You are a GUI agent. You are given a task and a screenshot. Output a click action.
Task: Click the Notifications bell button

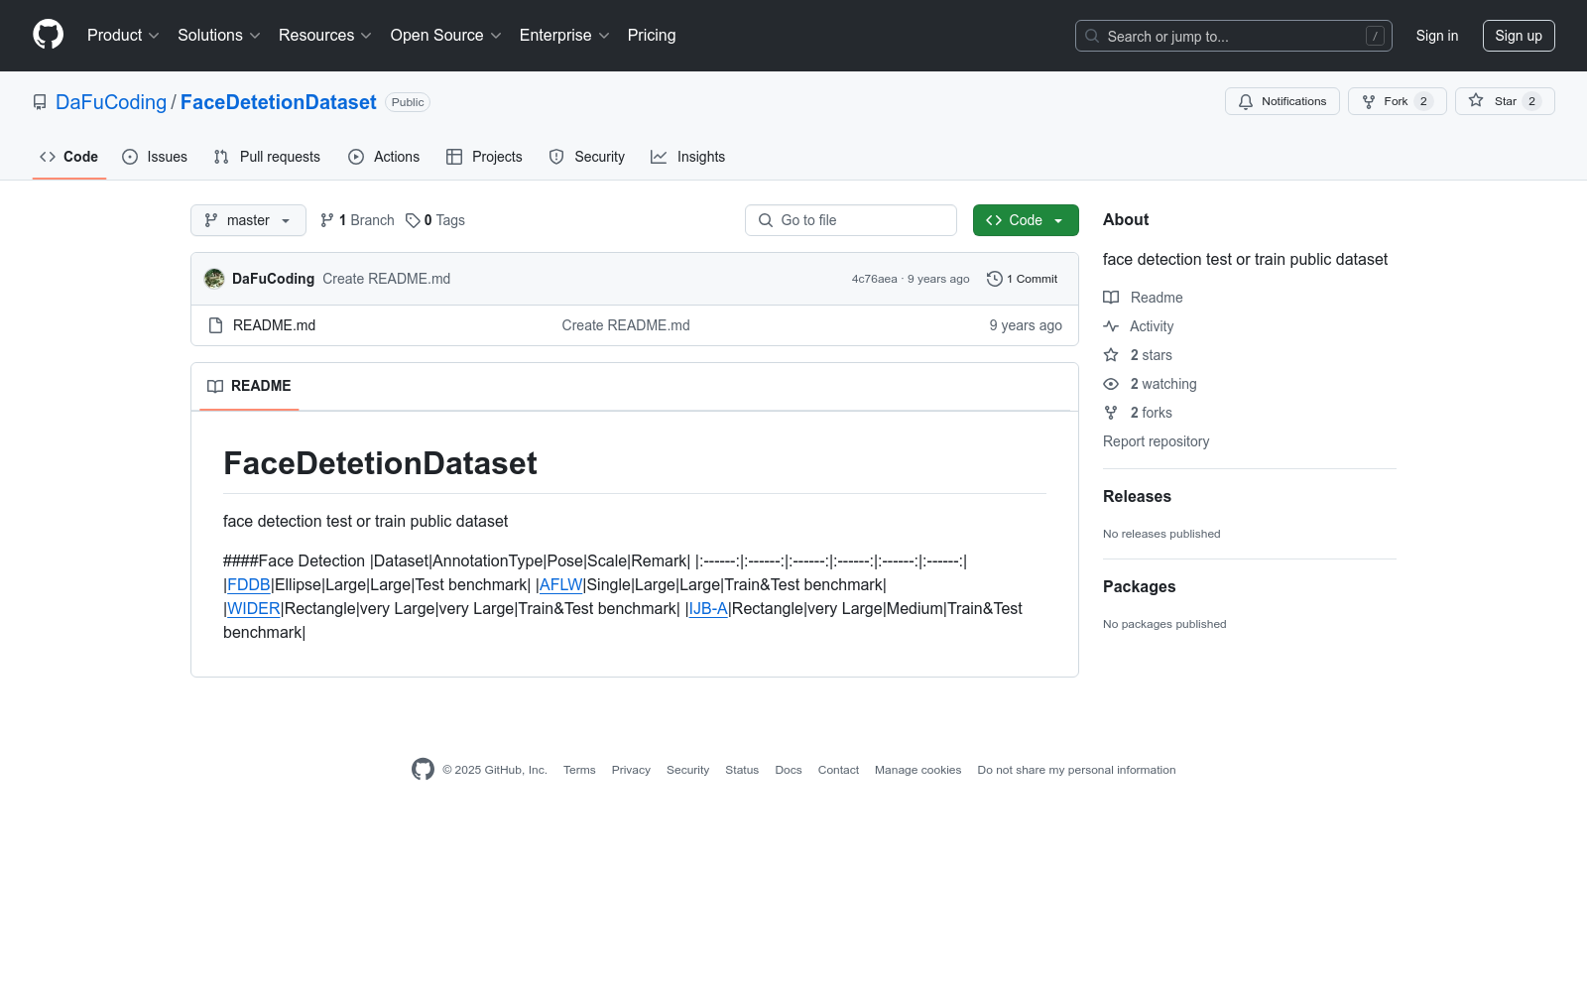pos(1282,101)
